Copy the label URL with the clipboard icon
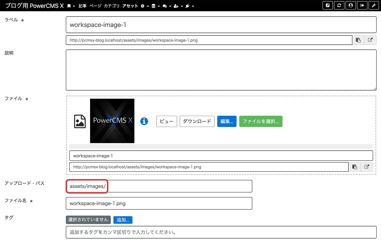 358,40
